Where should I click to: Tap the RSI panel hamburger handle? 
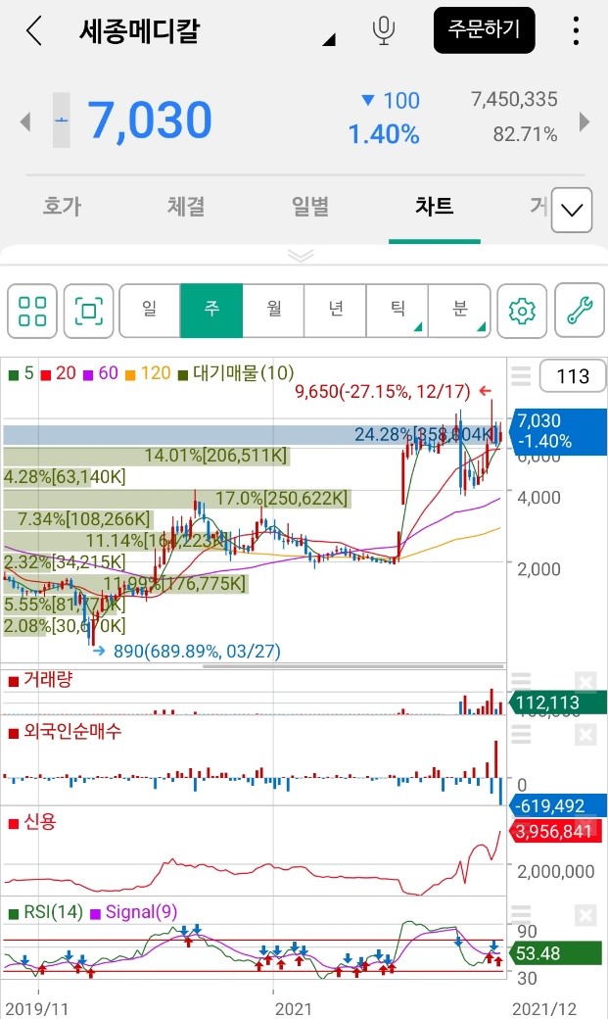coord(521,914)
